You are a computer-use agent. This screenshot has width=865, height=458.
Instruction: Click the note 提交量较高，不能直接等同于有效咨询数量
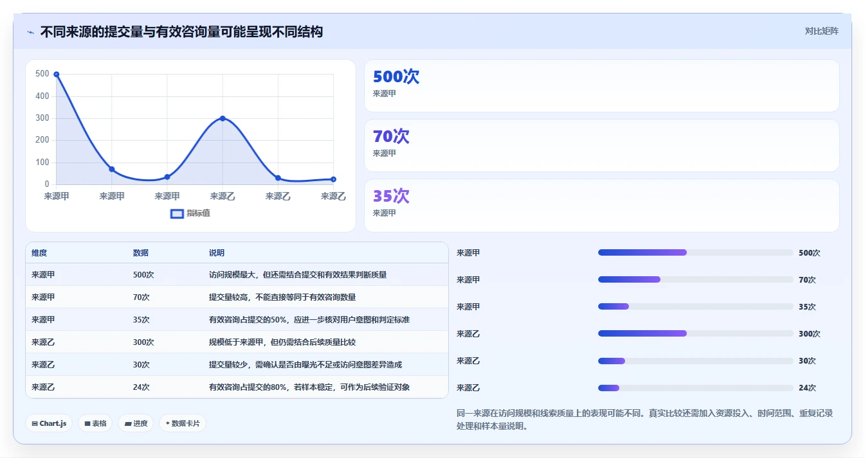(282, 297)
